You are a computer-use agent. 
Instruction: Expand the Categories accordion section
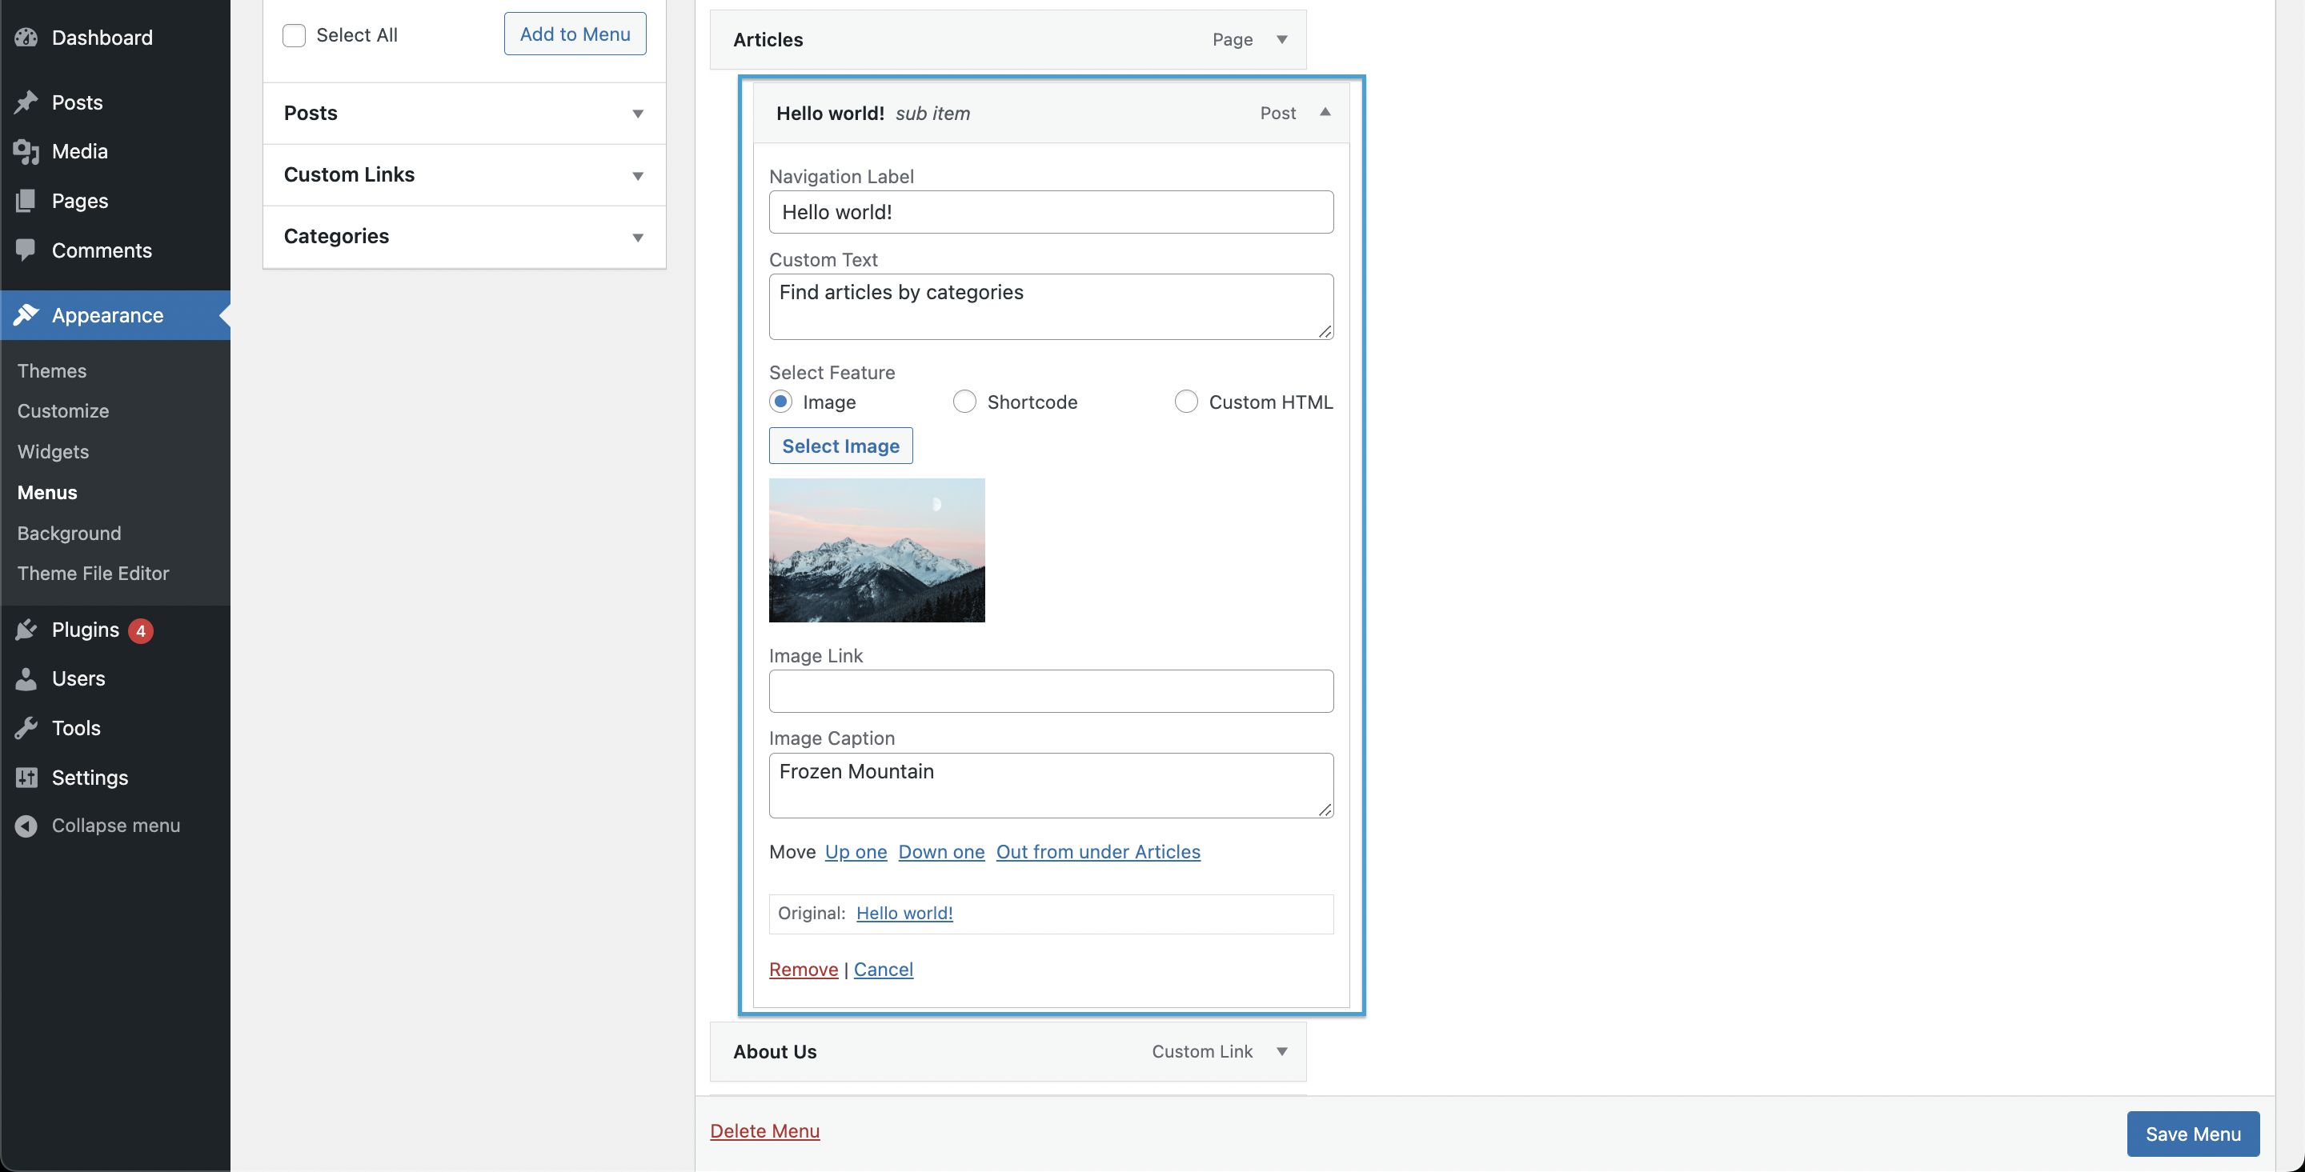point(463,236)
